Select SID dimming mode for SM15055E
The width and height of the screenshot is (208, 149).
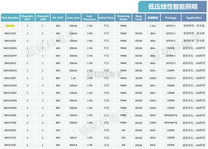[123, 130]
